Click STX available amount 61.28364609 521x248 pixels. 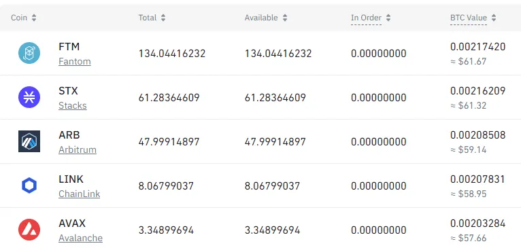275,98
